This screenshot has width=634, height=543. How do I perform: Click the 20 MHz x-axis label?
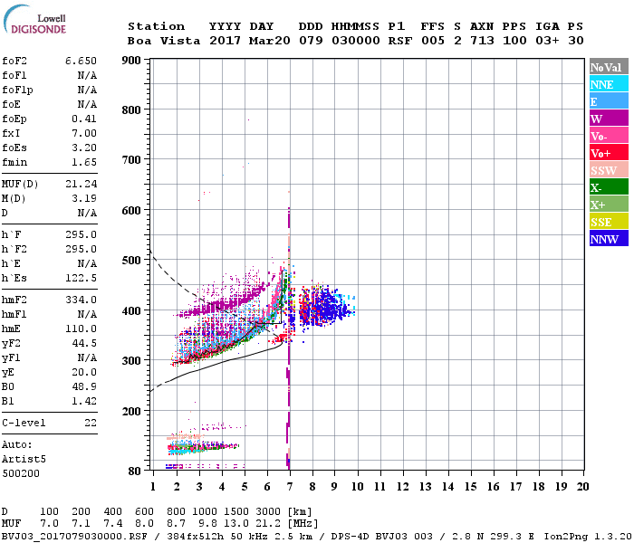(582, 487)
